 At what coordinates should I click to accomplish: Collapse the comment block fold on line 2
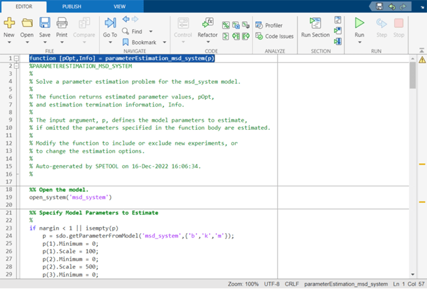coord(17,67)
